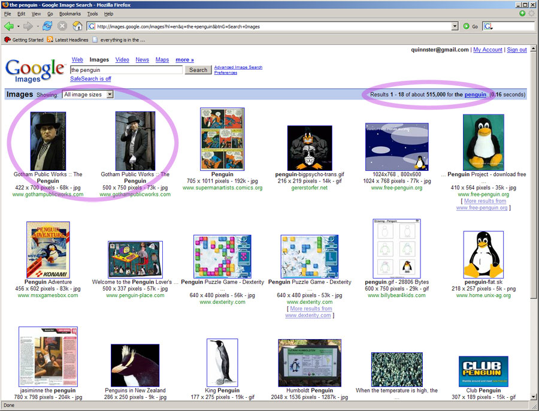
Task: Open the Penguins in New Zealand thumbnail
Action: pyautogui.click(x=135, y=365)
